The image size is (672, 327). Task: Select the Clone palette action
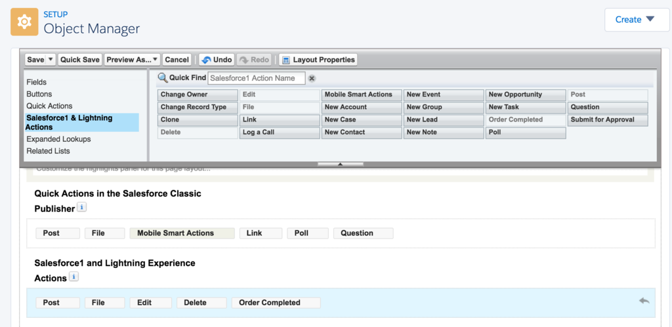198,120
